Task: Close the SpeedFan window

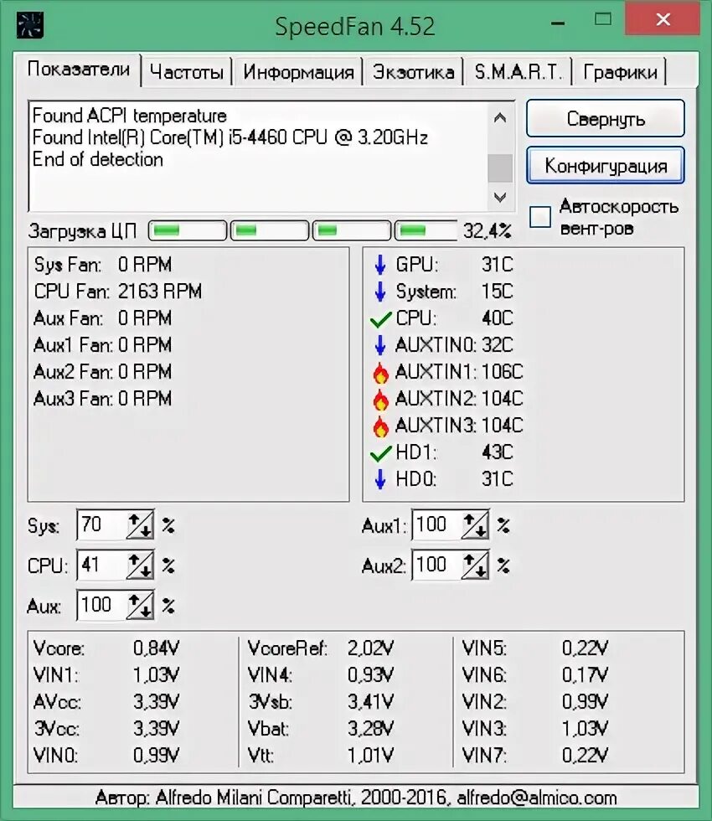Action: click(663, 20)
